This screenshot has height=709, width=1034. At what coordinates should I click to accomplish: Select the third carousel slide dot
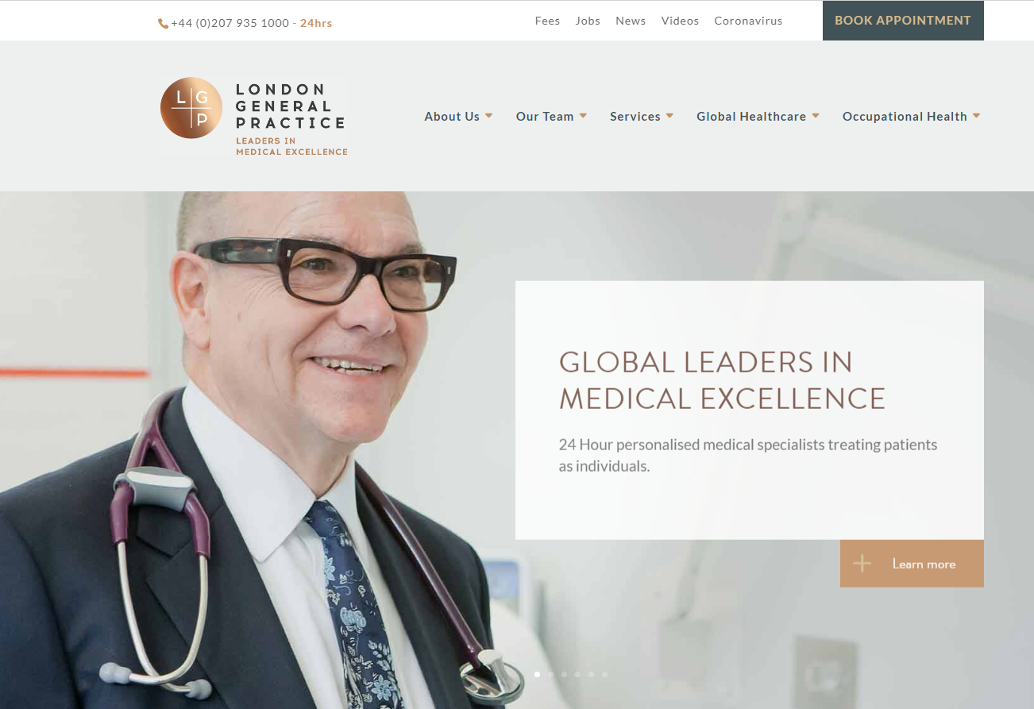pyautogui.click(x=565, y=674)
